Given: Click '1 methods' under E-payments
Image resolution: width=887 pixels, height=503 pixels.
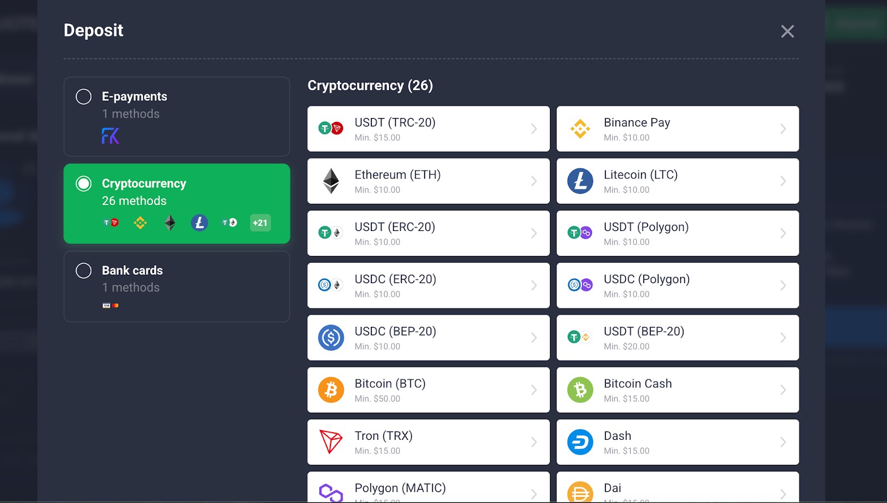Looking at the screenshot, I should pyautogui.click(x=131, y=114).
